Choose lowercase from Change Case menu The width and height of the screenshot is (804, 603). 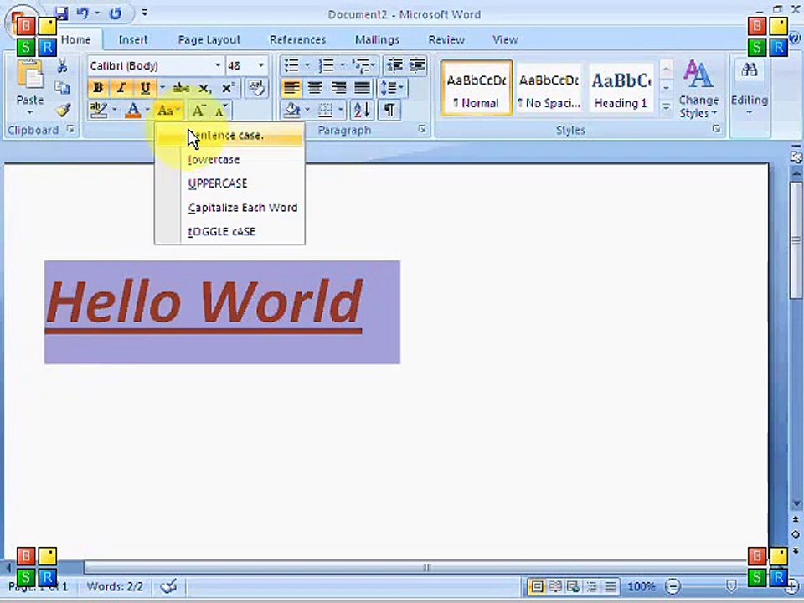[229, 159]
